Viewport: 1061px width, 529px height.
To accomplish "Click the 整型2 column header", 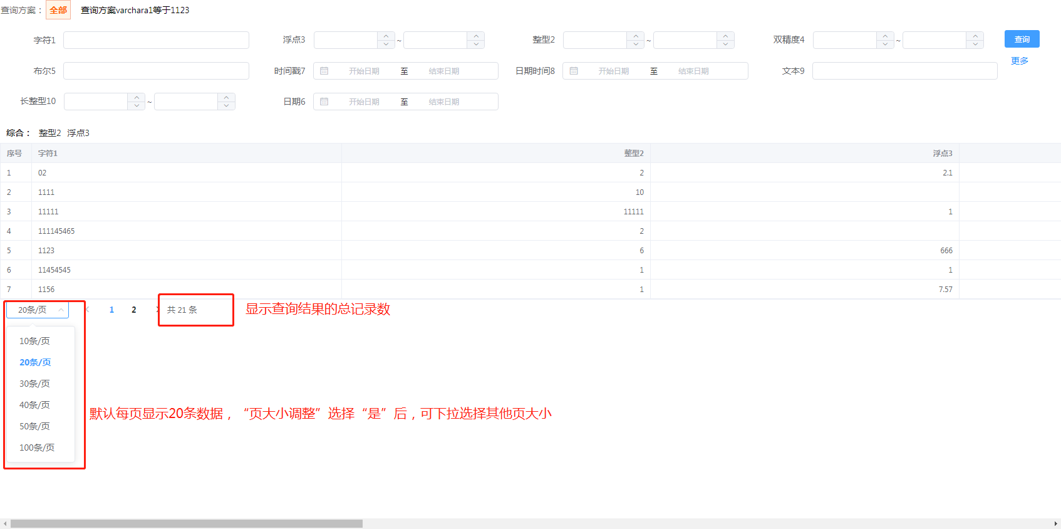I will [x=633, y=153].
